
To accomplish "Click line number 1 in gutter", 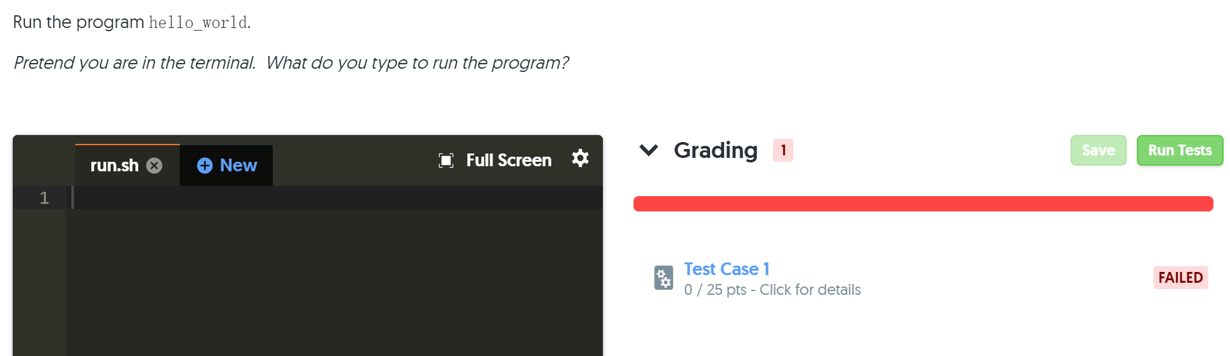I will point(44,198).
